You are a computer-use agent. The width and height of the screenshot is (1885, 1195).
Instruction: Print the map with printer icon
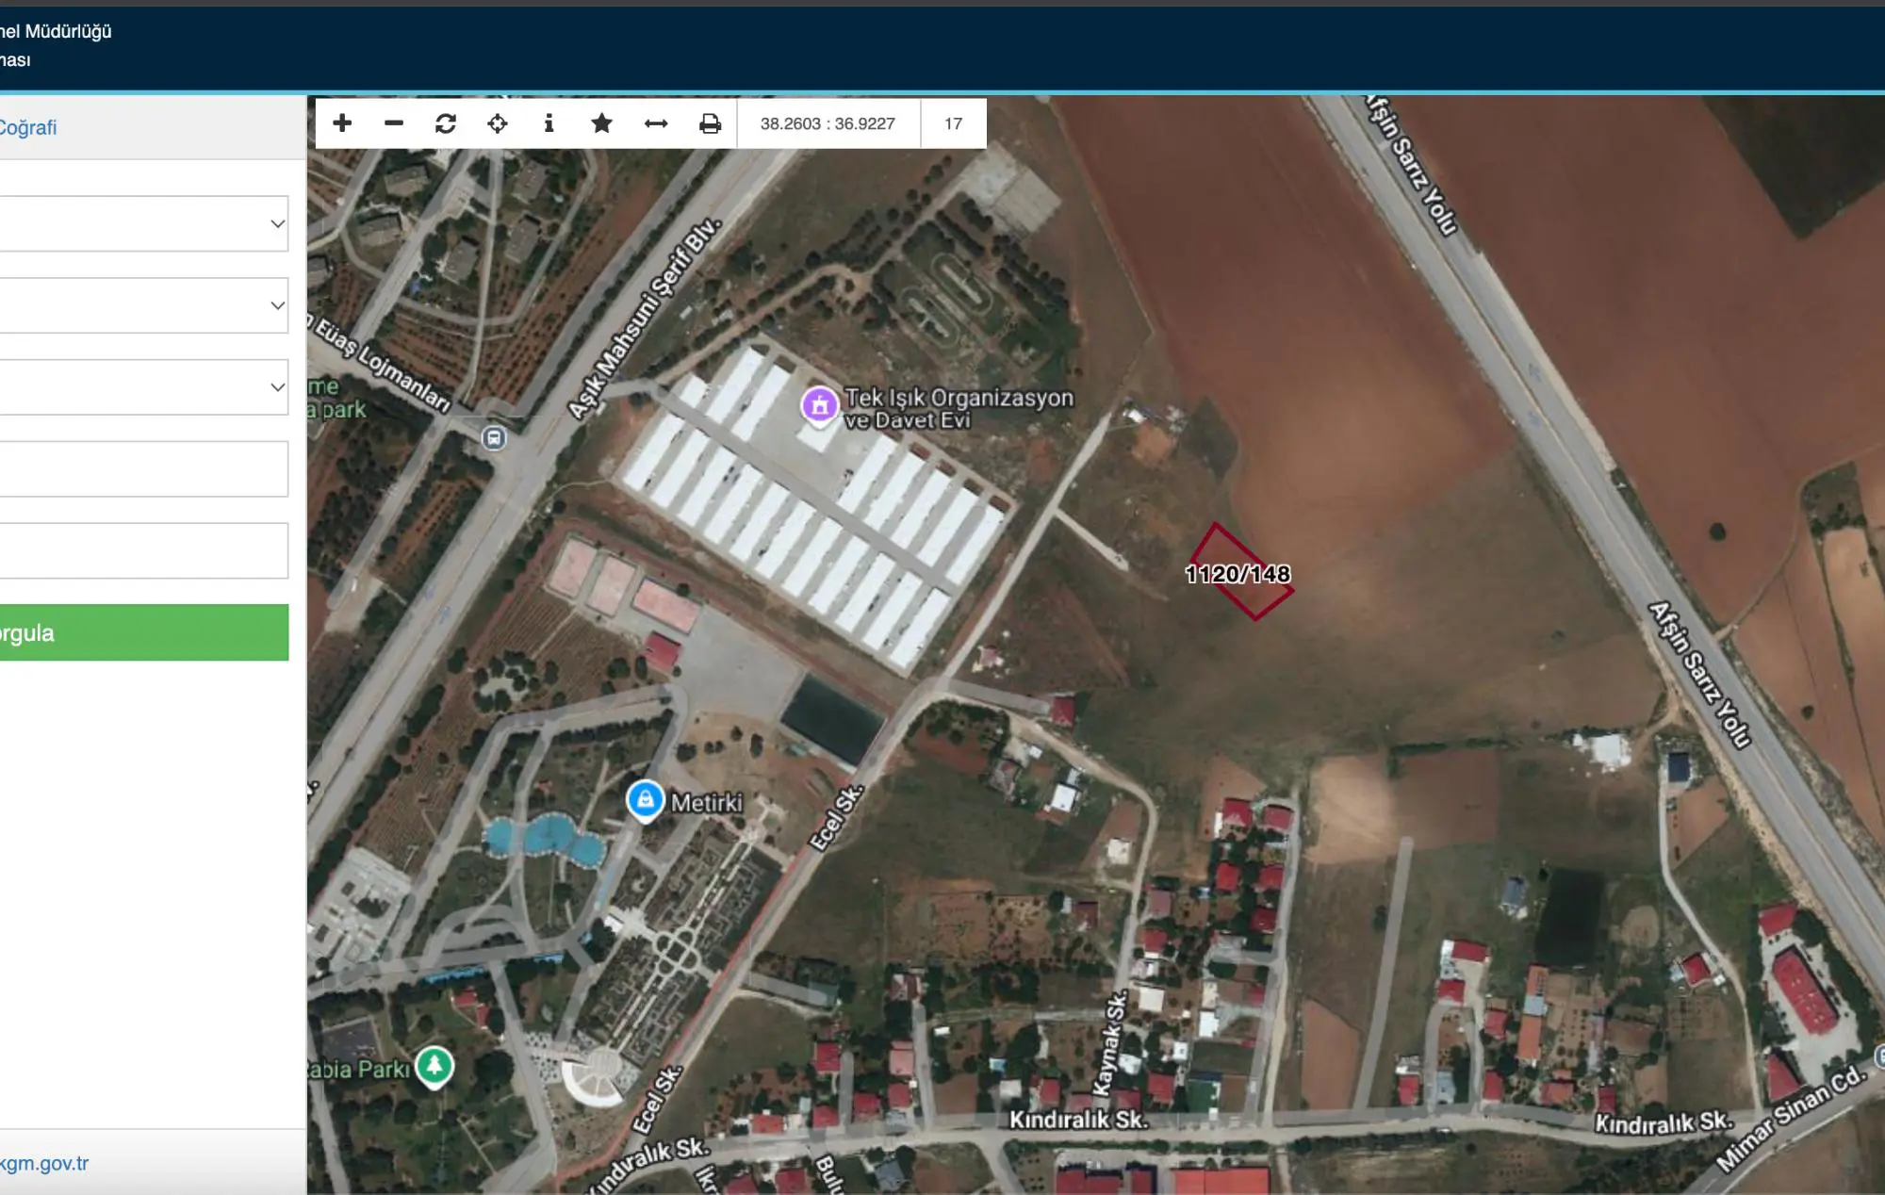(x=710, y=123)
